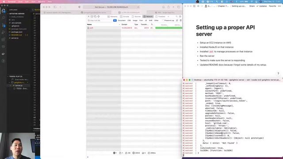Open Web Inspector settings gear

click(x=180, y=16)
